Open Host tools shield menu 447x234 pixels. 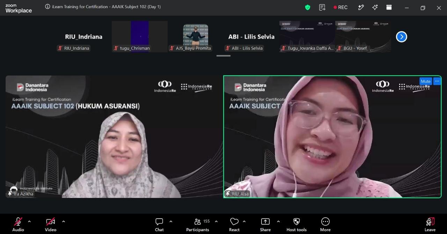(296, 224)
